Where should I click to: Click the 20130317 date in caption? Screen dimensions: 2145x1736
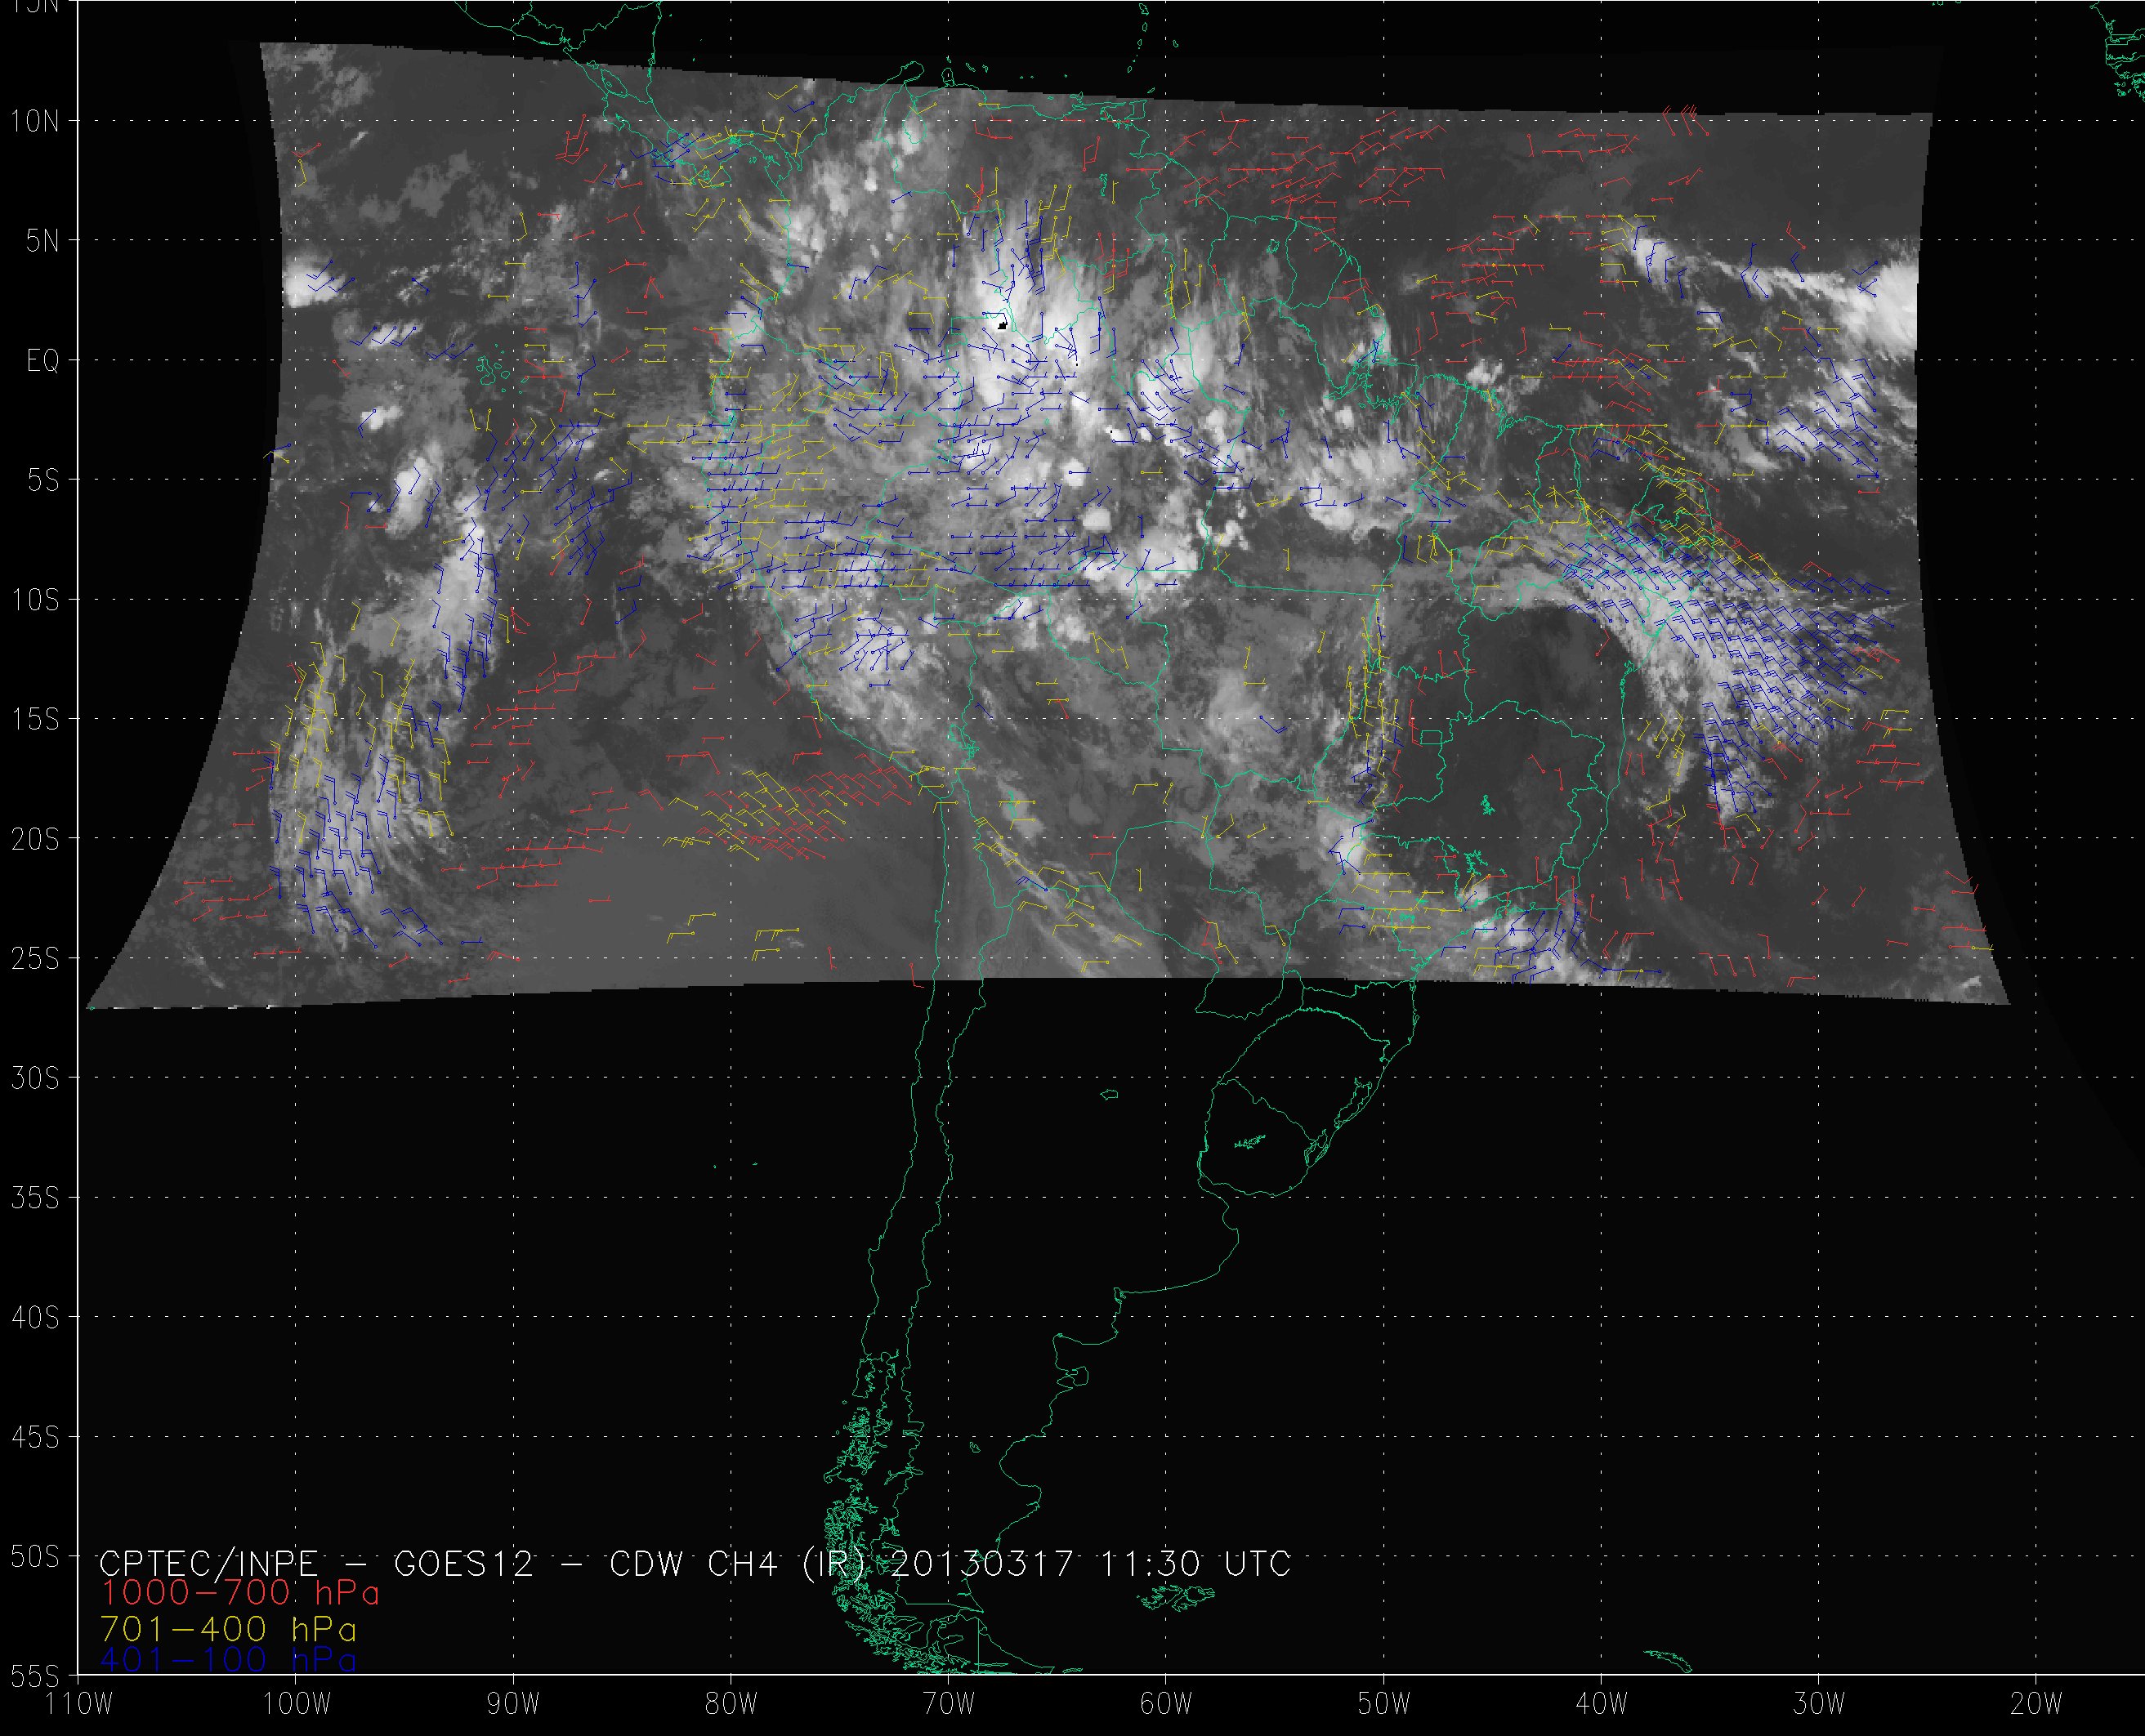(981, 1563)
